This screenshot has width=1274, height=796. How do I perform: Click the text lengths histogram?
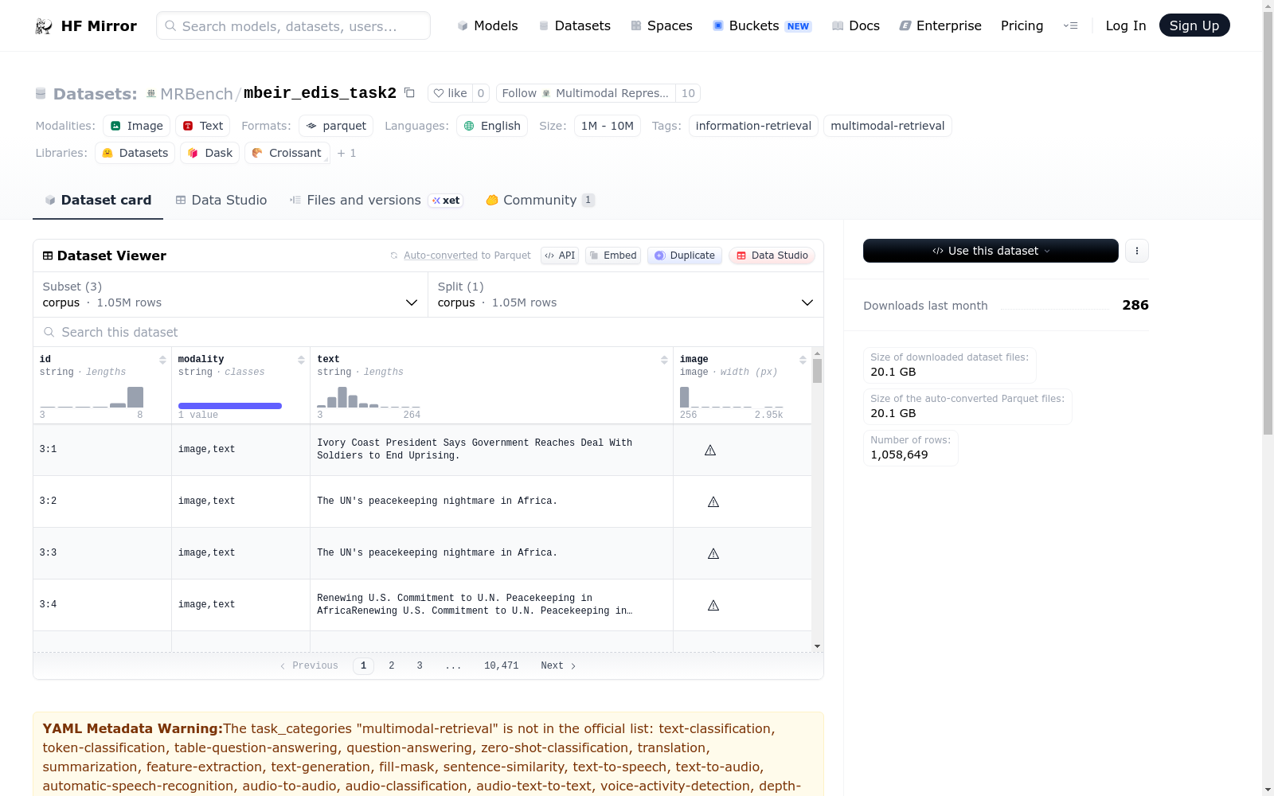(x=369, y=397)
